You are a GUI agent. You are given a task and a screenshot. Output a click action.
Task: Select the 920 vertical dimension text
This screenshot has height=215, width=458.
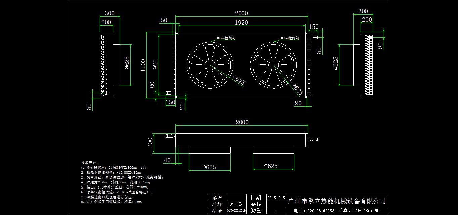[155, 64]
